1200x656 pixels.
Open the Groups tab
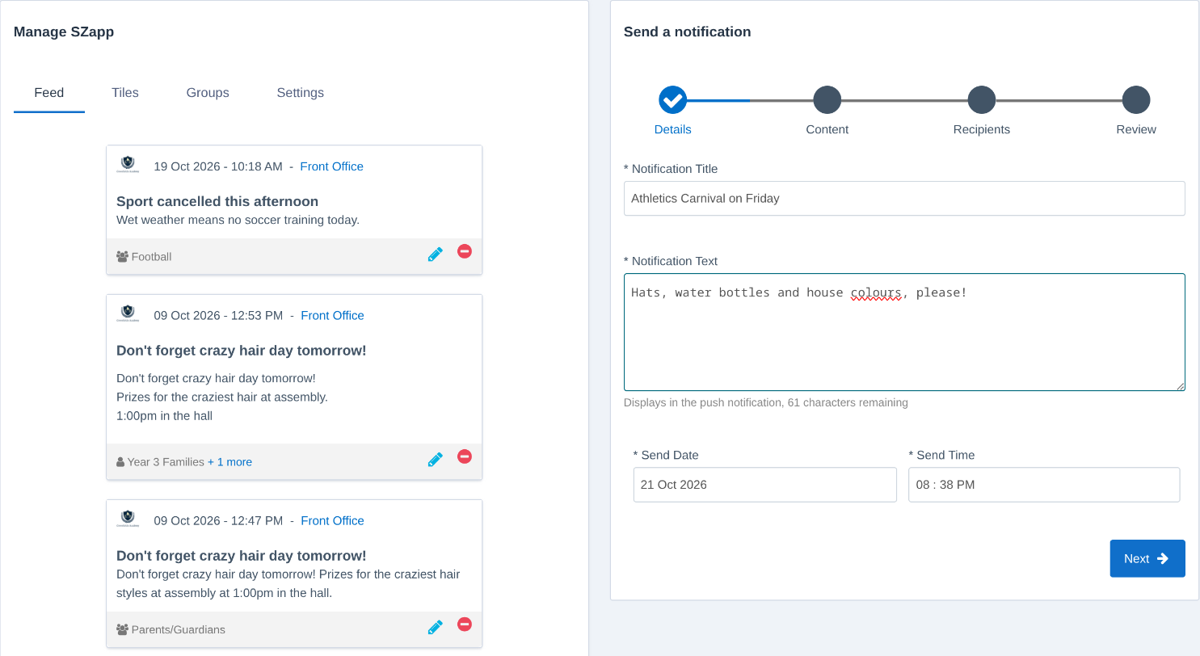208,93
